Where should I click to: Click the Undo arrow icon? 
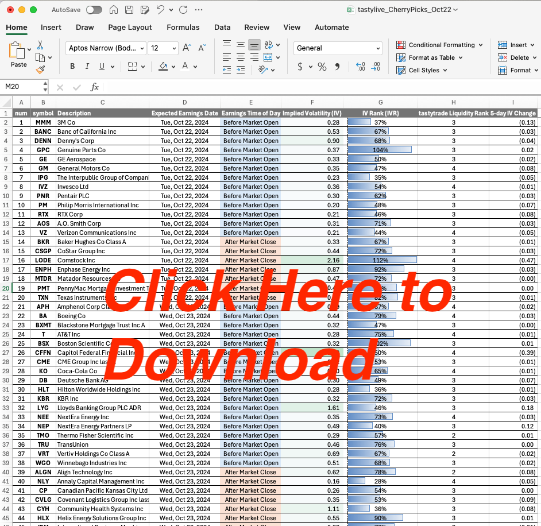coord(160,10)
